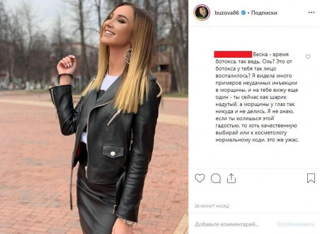Screen dimensions: 320x234
Task: Click the round earring in the photo
Action: pos(128,56)
